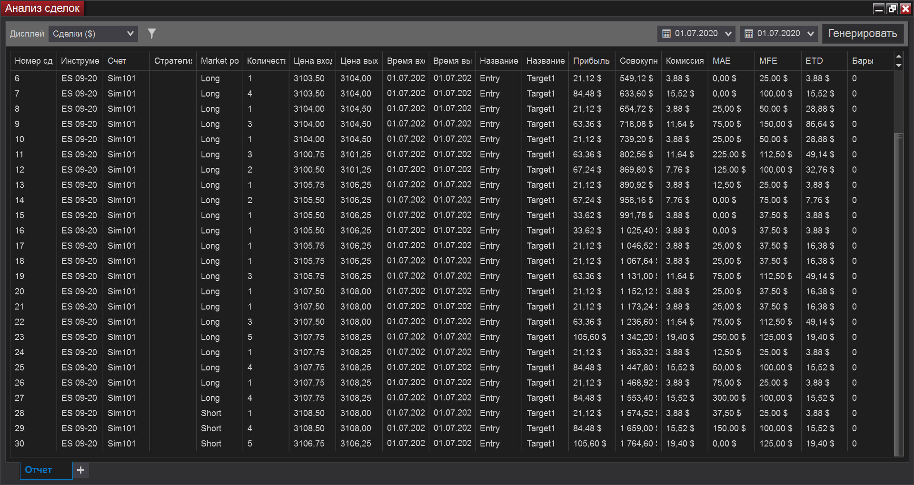Maximize the Анализ сделок window

(x=892, y=9)
